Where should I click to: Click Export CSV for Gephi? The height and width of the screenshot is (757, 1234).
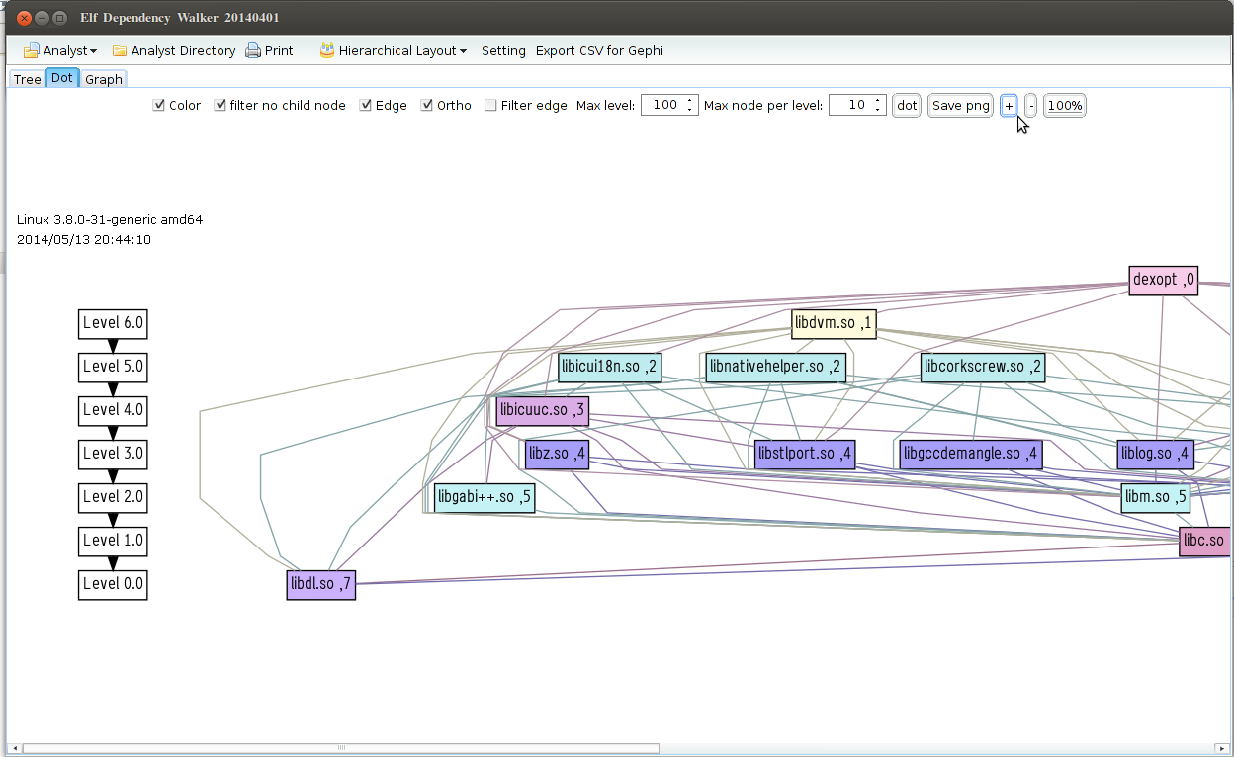click(x=599, y=50)
